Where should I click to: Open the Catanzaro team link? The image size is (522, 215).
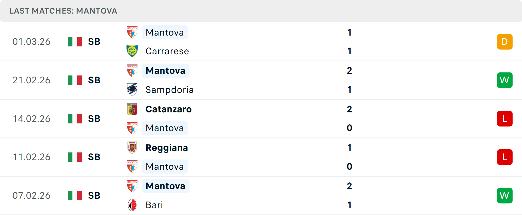coord(169,109)
